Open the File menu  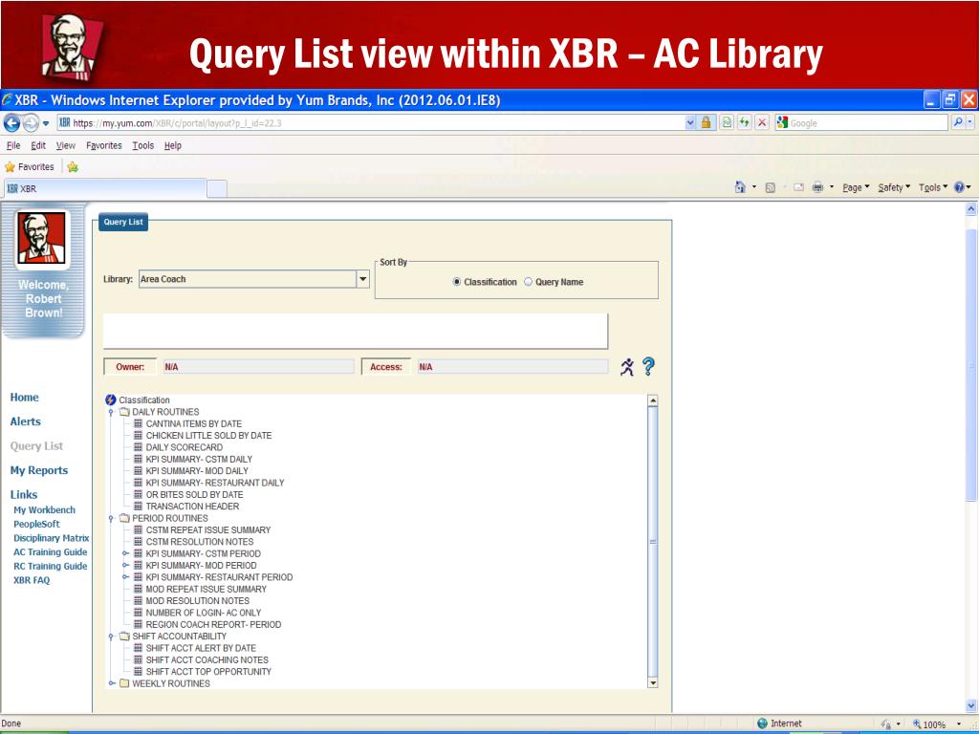pyautogui.click(x=13, y=145)
